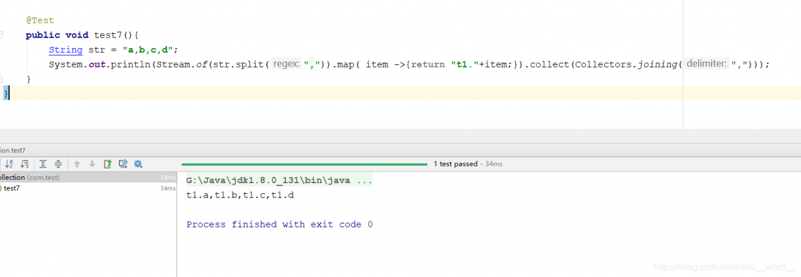Image resolution: width=801 pixels, height=277 pixels.
Task: Go to previous failed test arrow
Action: 77,164
